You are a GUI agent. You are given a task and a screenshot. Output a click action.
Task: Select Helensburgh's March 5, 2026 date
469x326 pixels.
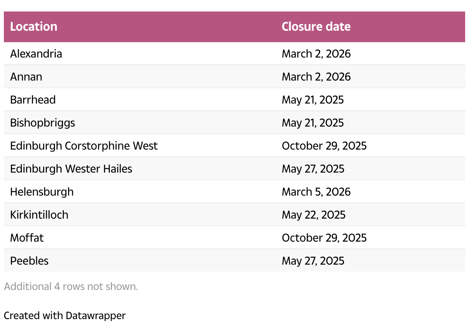[x=316, y=191]
